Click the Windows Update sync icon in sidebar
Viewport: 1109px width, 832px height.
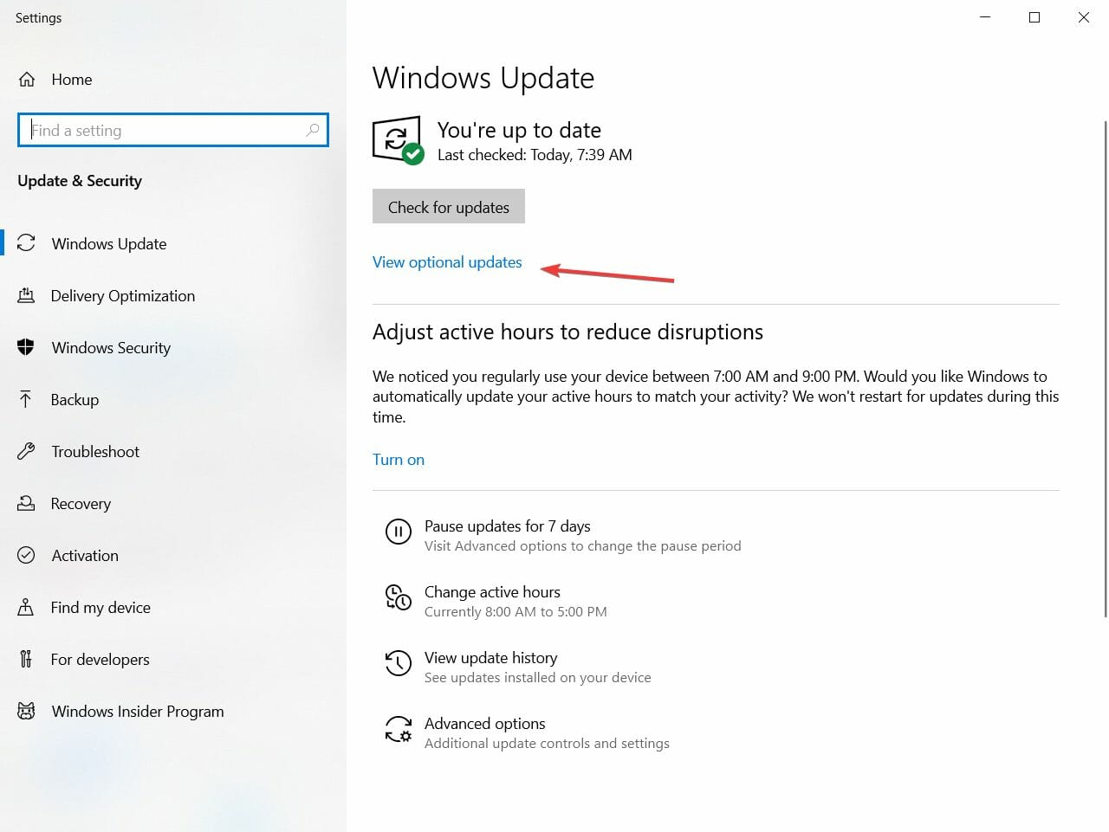point(26,243)
